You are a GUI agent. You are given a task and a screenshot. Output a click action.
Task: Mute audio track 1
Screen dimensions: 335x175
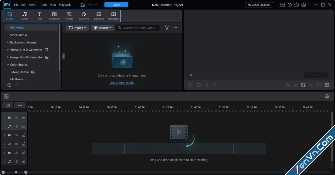[x=16, y=126]
